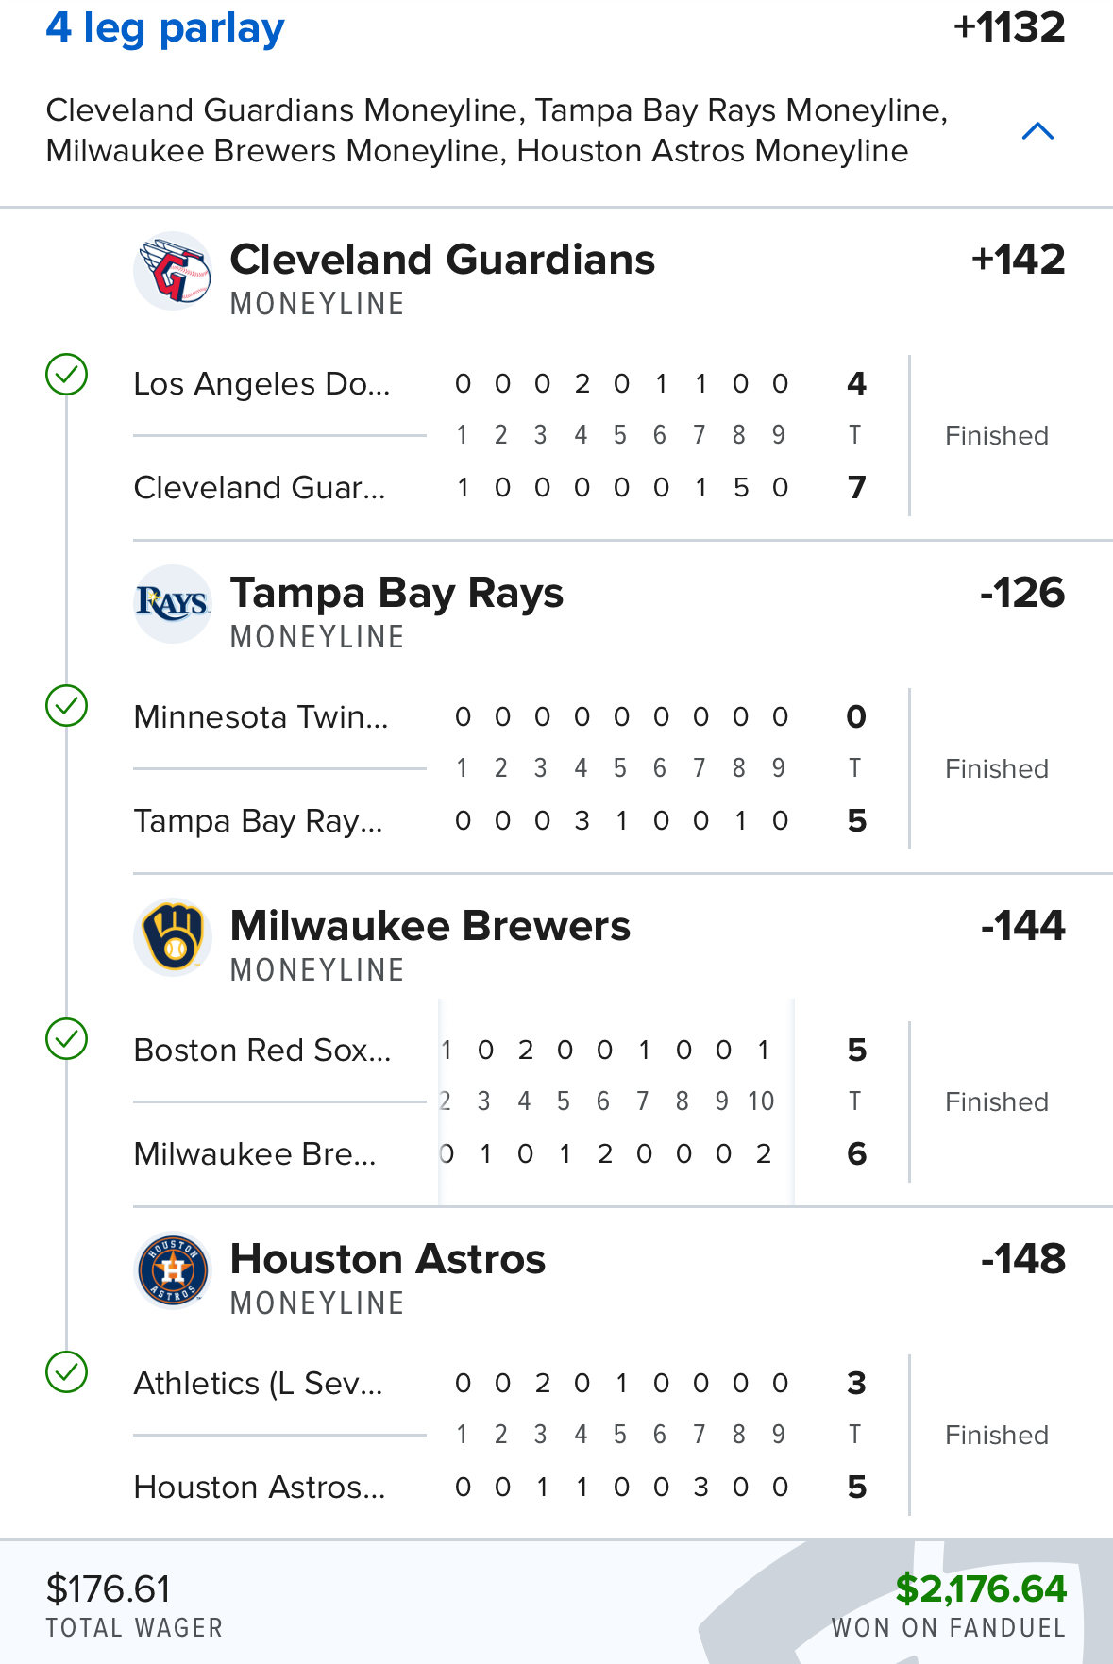The height and width of the screenshot is (1664, 1113).
Task: Click the $176.61 total wager amount
Action: point(109,1589)
